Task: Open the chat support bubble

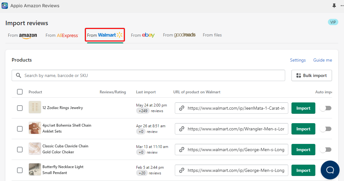Action: pyautogui.click(x=330, y=170)
